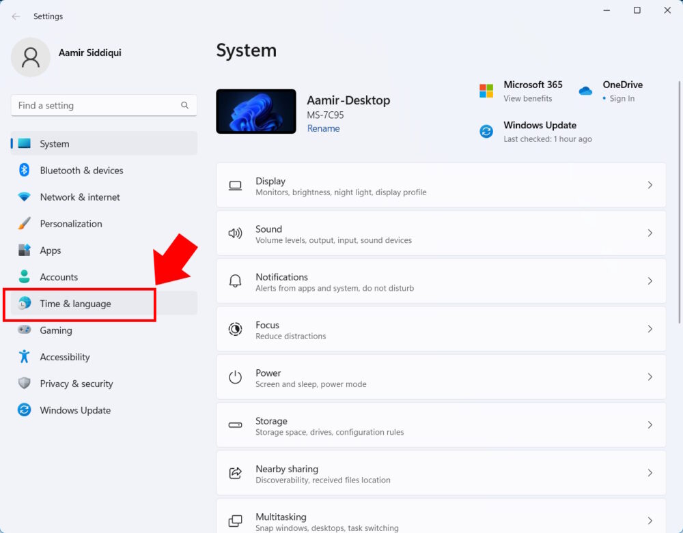Click the desktop wallpaper thumbnail
Viewport: 683px width, 533px height.
point(256,111)
